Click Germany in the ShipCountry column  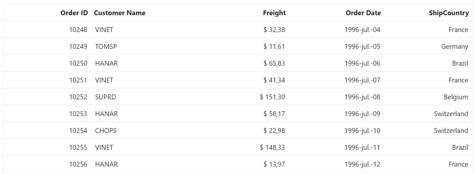click(454, 47)
